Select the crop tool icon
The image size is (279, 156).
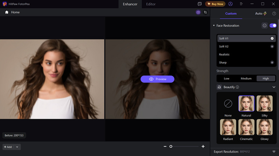[205, 12]
